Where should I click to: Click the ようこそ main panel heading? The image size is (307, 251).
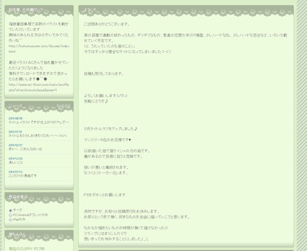90,10
